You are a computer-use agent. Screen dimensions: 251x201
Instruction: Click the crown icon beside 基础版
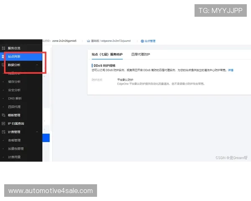point(89,41)
